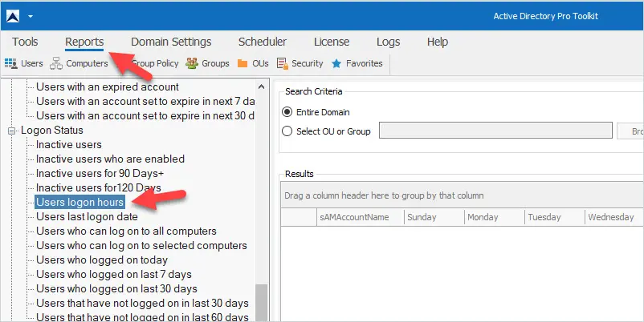Open the Logs tab

coord(388,42)
